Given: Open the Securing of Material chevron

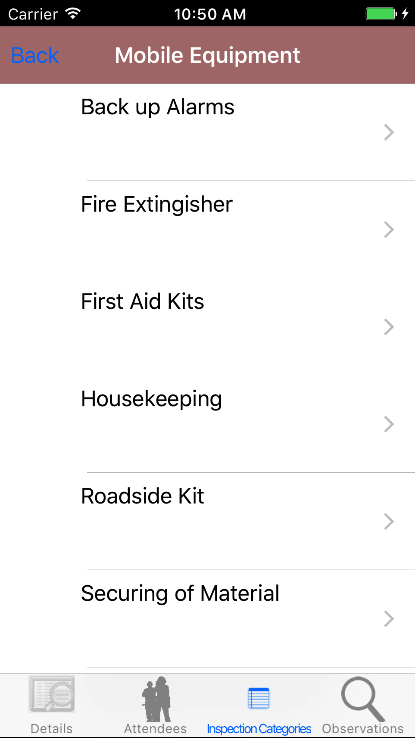Looking at the screenshot, I should pyautogui.click(x=389, y=619).
